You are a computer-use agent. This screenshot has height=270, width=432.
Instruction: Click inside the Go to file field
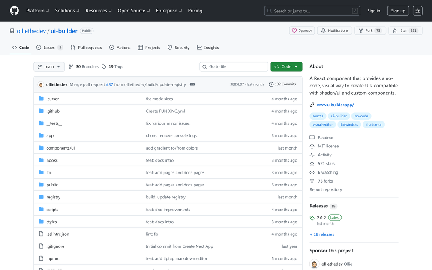[234, 66]
